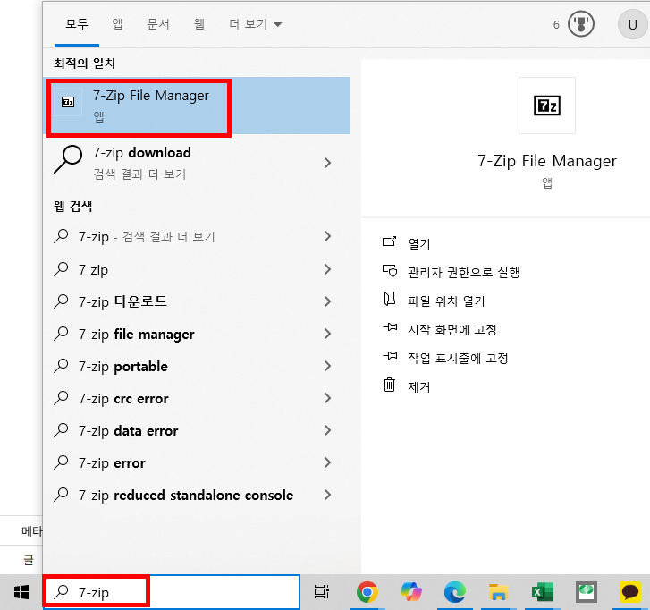The width and height of the screenshot is (650, 610).
Task: Click the trash icon beside 제거
Action: coord(389,385)
